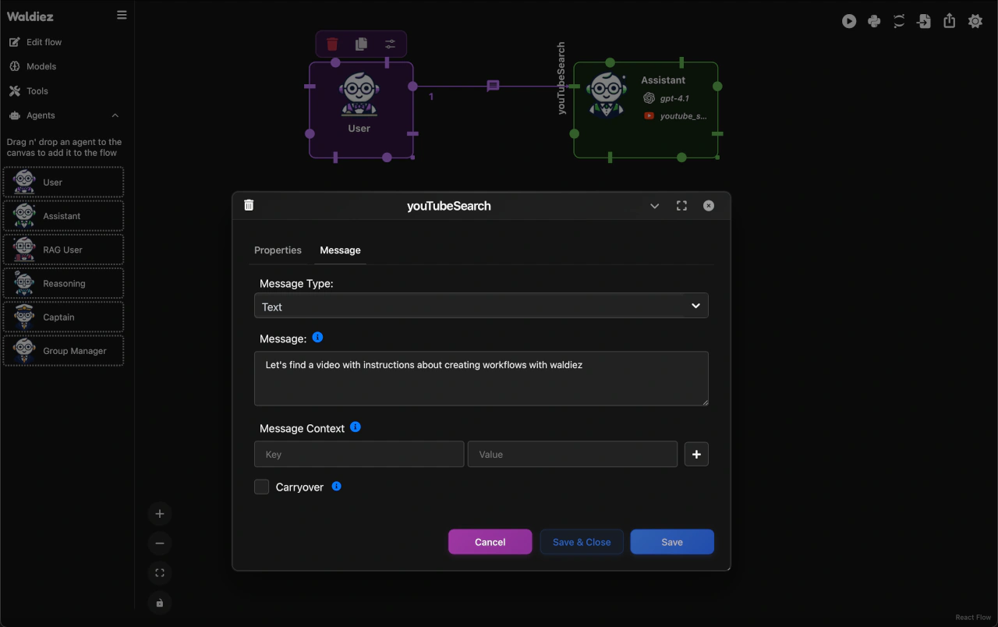Duplicate the User node with copy icon
The width and height of the screenshot is (998, 627).
[361, 44]
